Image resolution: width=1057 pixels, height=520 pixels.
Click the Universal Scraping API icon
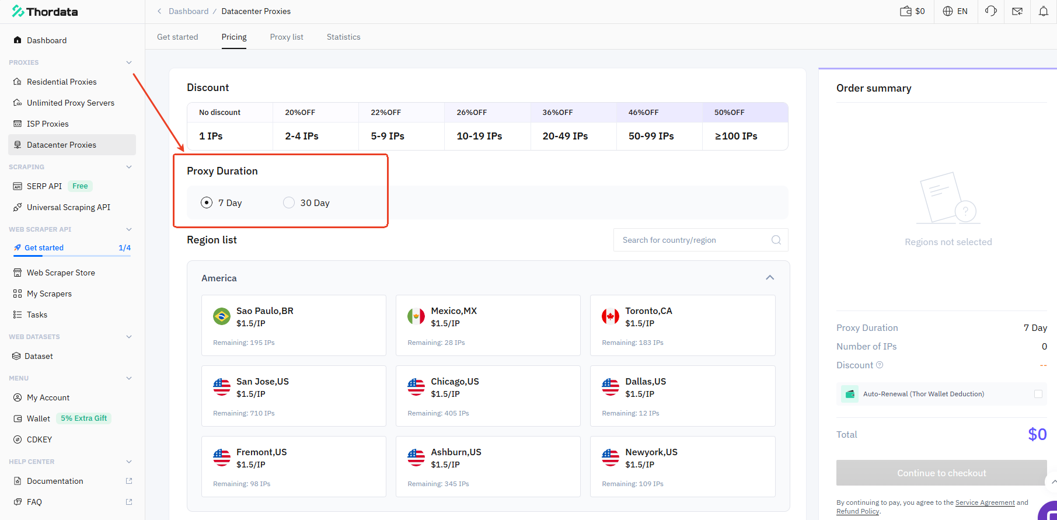tap(18, 207)
